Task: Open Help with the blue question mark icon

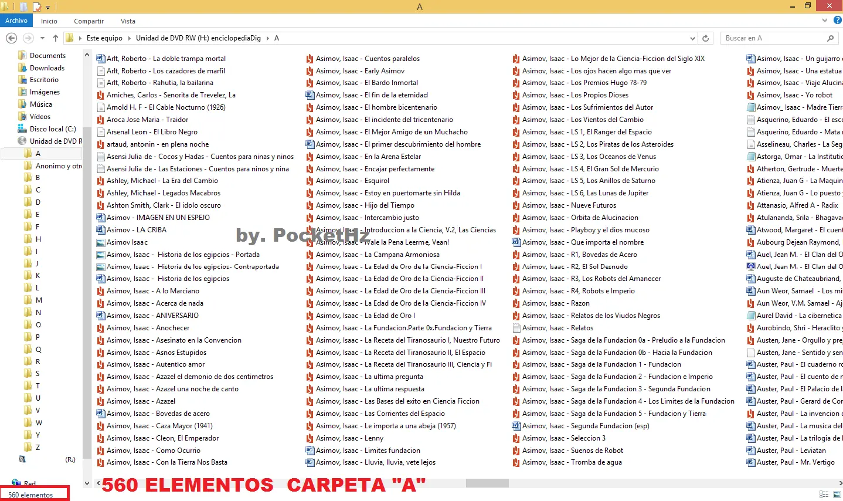Action: (838, 21)
